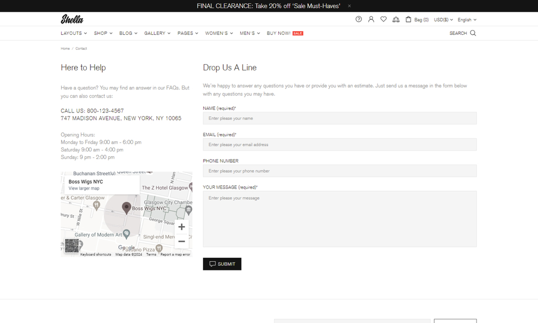Click The Z Hotel Glasgow map label
The height and width of the screenshot is (323, 538).
[165, 188]
